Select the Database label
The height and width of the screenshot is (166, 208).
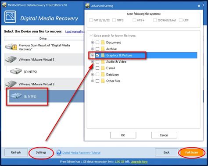(x=112, y=74)
